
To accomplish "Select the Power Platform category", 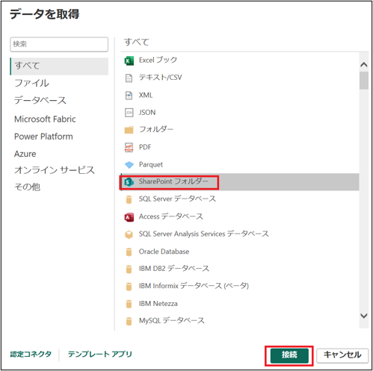I will [43, 137].
